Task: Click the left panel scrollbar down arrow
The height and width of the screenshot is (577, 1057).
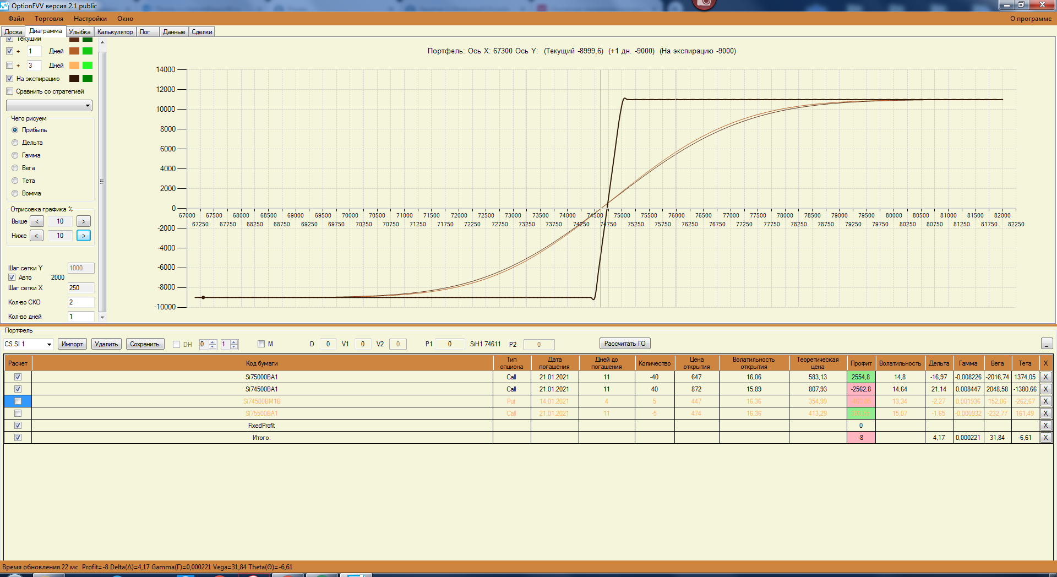Action: pyautogui.click(x=102, y=317)
